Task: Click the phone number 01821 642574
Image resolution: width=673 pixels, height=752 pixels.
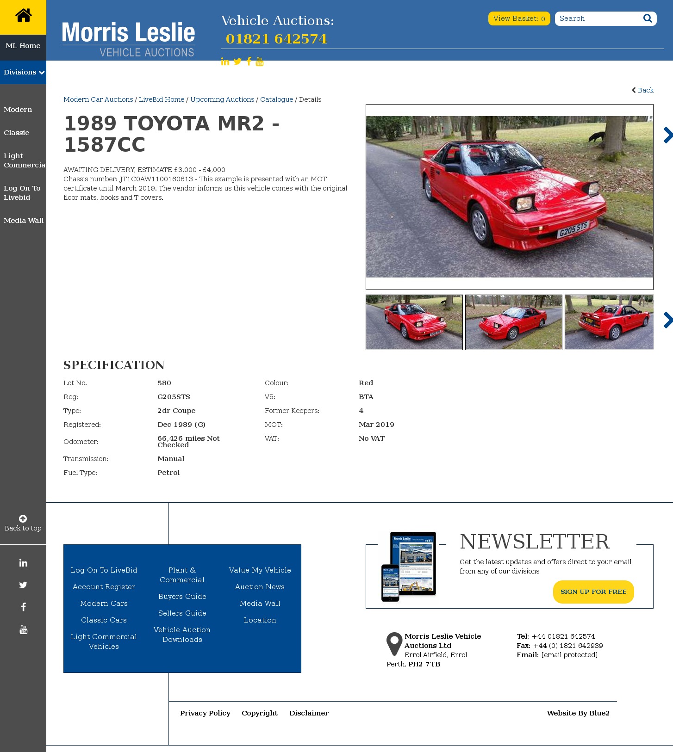Action: [x=276, y=39]
